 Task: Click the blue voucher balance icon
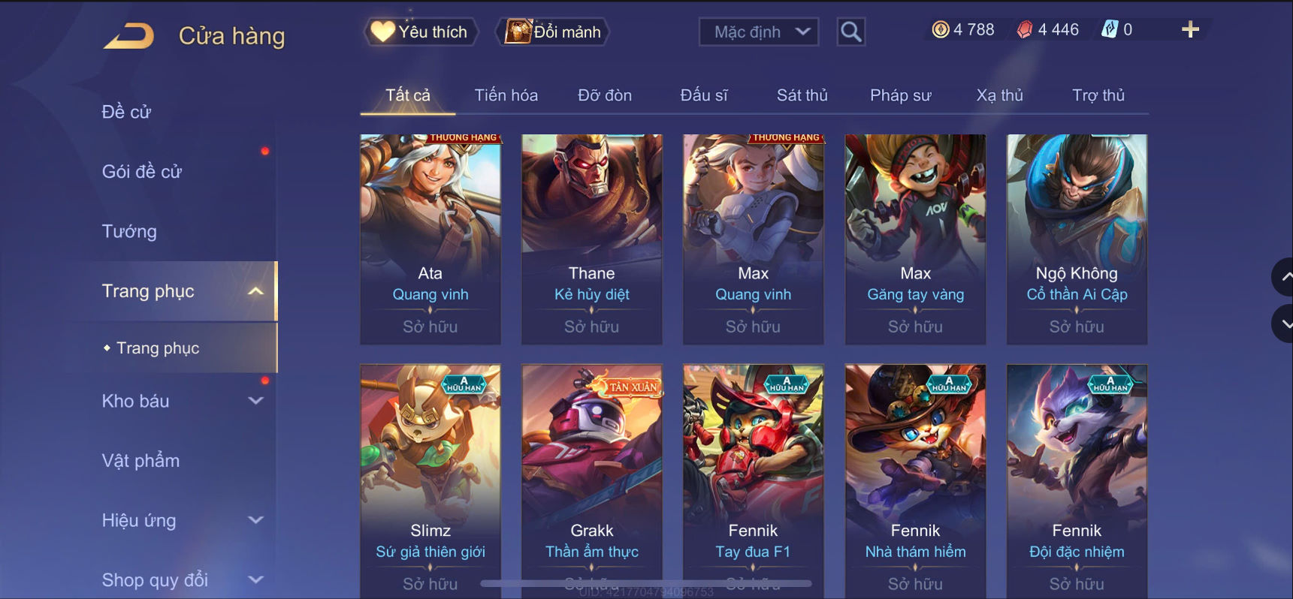(1110, 29)
